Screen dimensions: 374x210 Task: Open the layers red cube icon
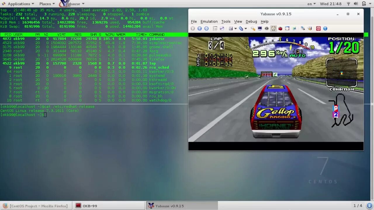point(280,28)
